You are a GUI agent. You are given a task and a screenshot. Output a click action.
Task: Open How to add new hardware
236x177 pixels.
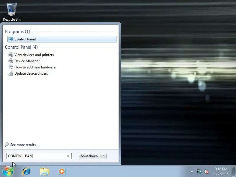click(35, 67)
